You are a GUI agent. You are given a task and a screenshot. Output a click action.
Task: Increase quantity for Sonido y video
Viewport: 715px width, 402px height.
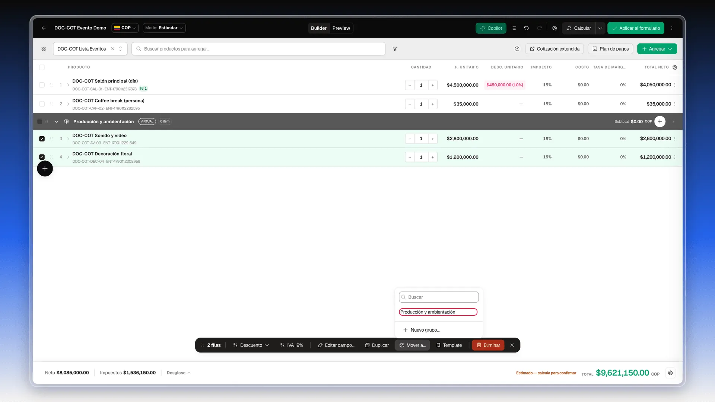pyautogui.click(x=433, y=138)
